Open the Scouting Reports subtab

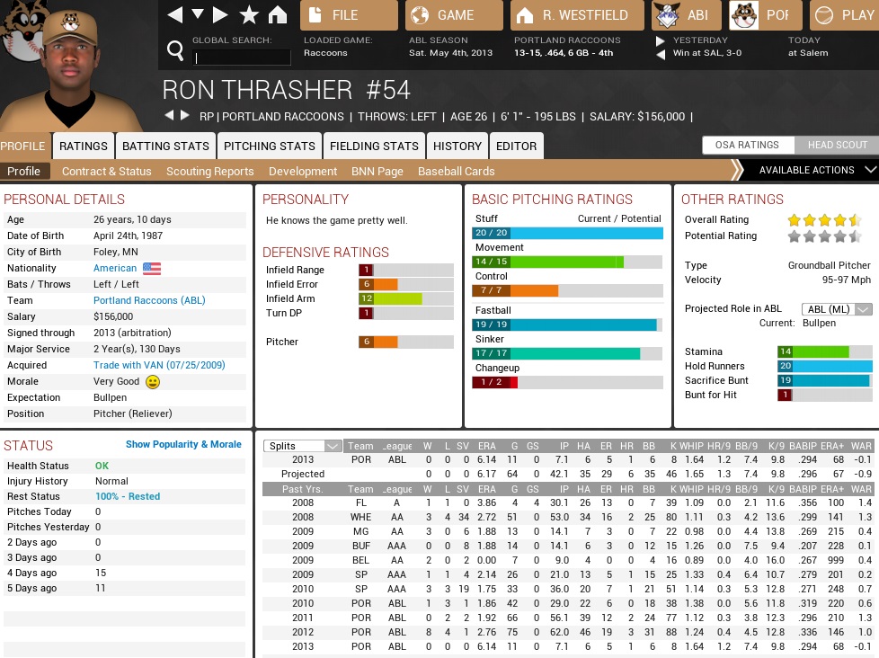[x=209, y=171]
